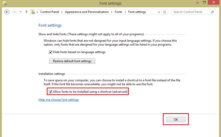The width and height of the screenshot is (221, 137).
Task: Expand the address bar history dropdown
Action: click(x=159, y=12)
